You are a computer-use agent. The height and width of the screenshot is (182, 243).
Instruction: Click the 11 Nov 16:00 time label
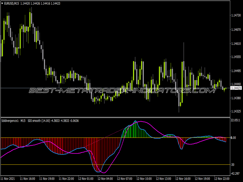(x=28, y=179)
